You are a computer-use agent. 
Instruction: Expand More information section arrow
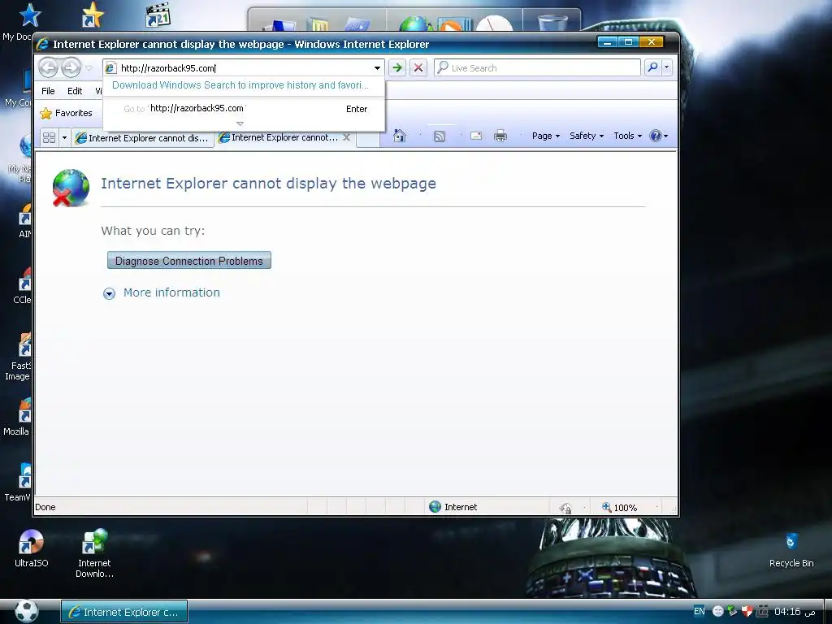point(110,293)
